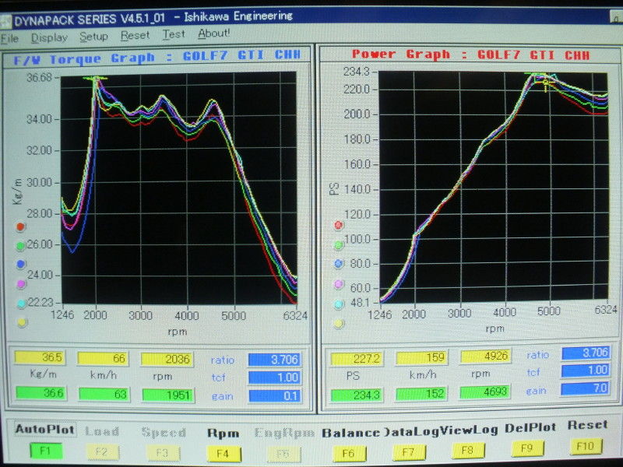
Task: Select the power gain field 7.0
Action: click(x=586, y=388)
